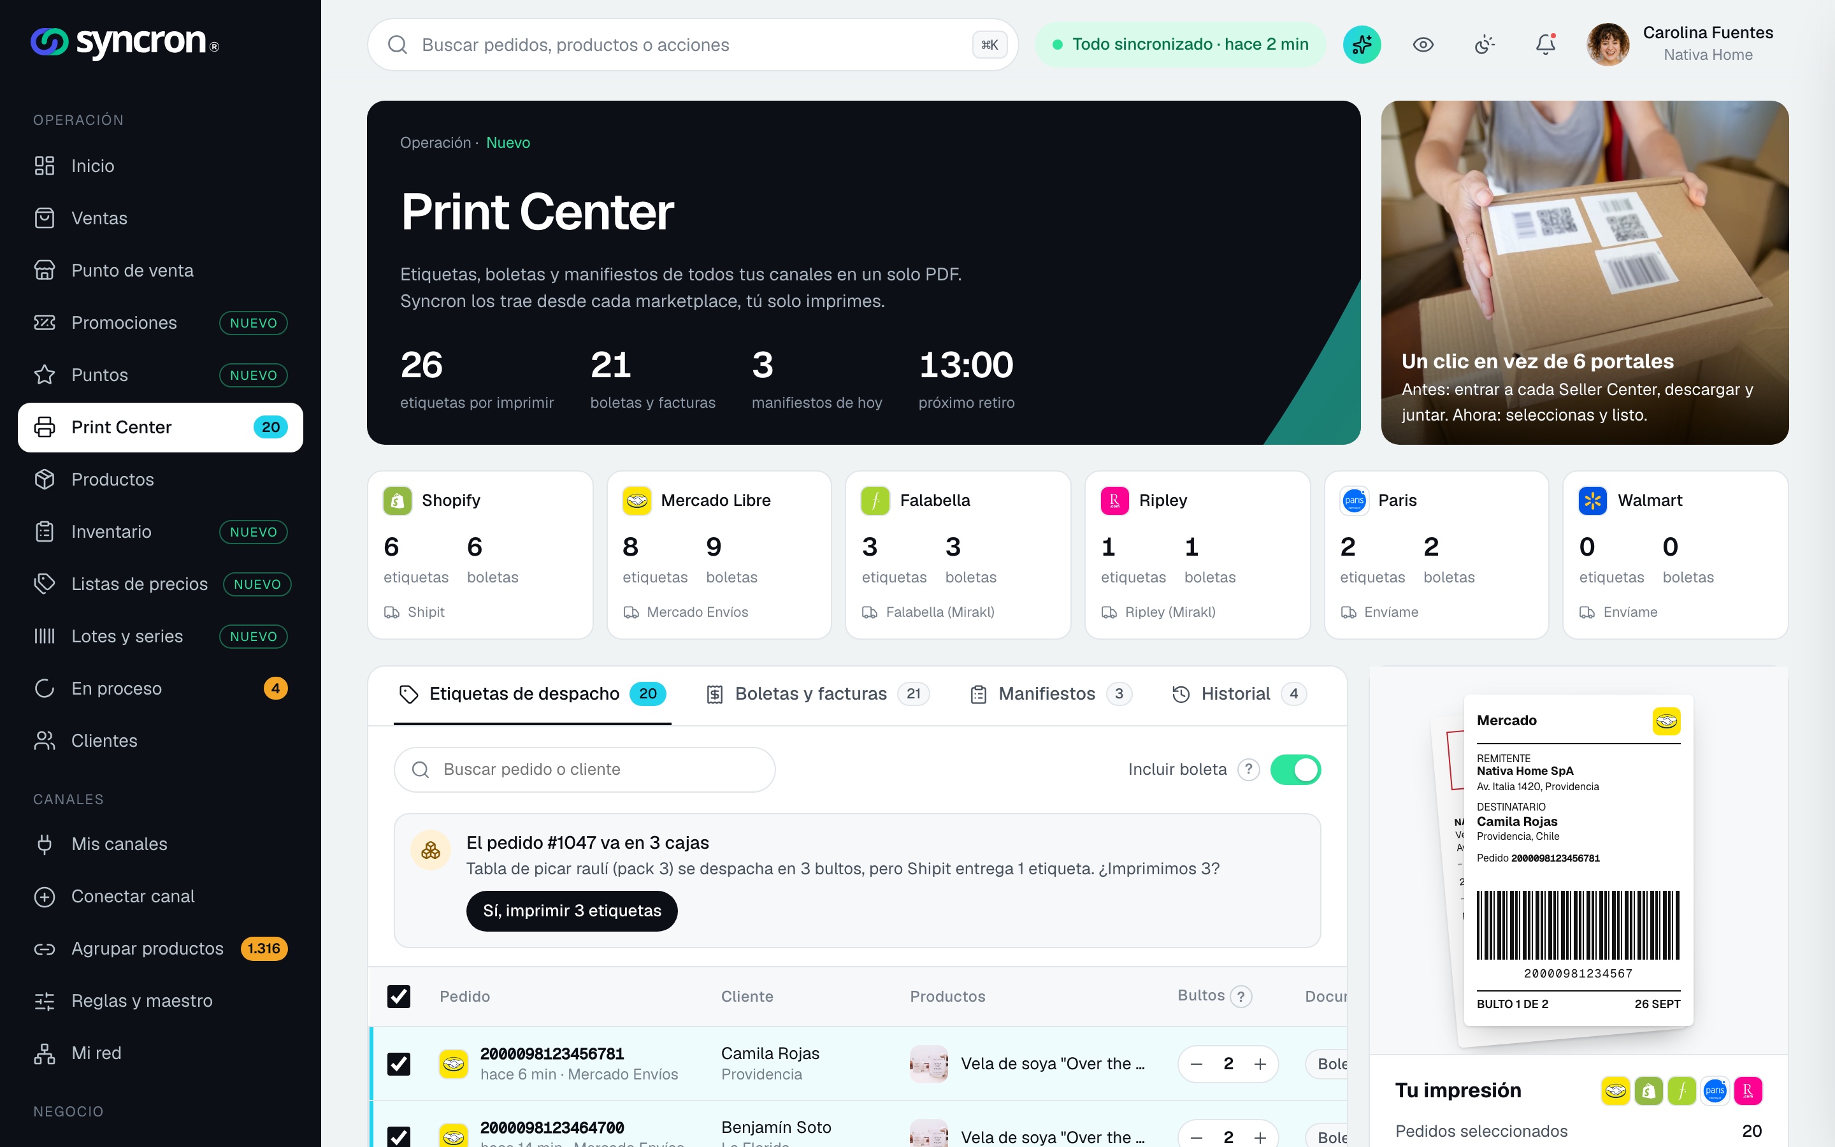
Task: Open the Walmart channel card
Action: pyautogui.click(x=1676, y=555)
